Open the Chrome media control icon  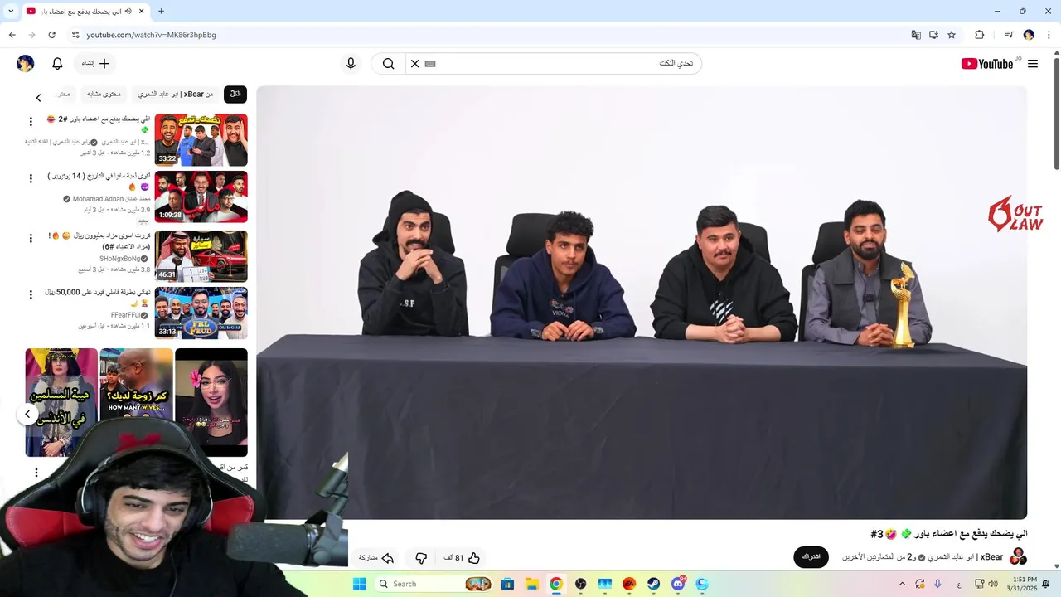pos(1009,35)
